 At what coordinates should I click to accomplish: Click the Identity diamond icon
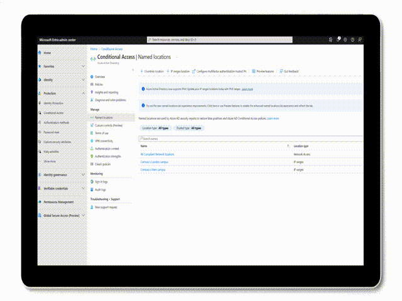pos(40,80)
